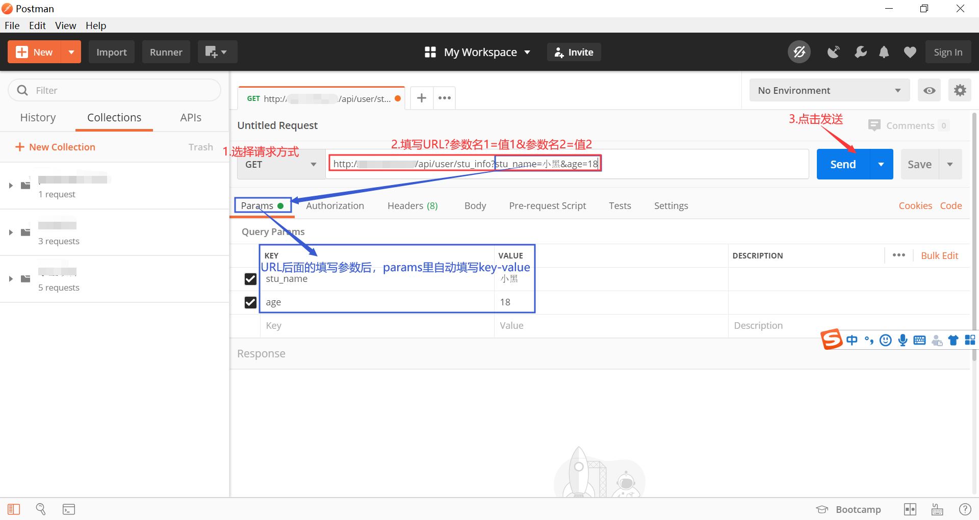Open the params column options ellipsis
The image size is (979, 520).
pos(899,255)
